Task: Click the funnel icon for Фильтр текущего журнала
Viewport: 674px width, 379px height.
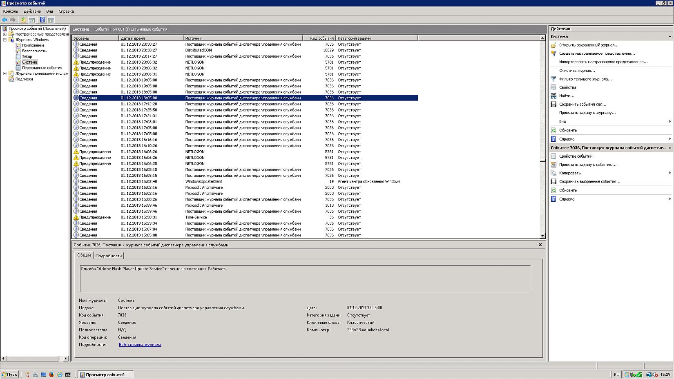Action: click(x=553, y=79)
